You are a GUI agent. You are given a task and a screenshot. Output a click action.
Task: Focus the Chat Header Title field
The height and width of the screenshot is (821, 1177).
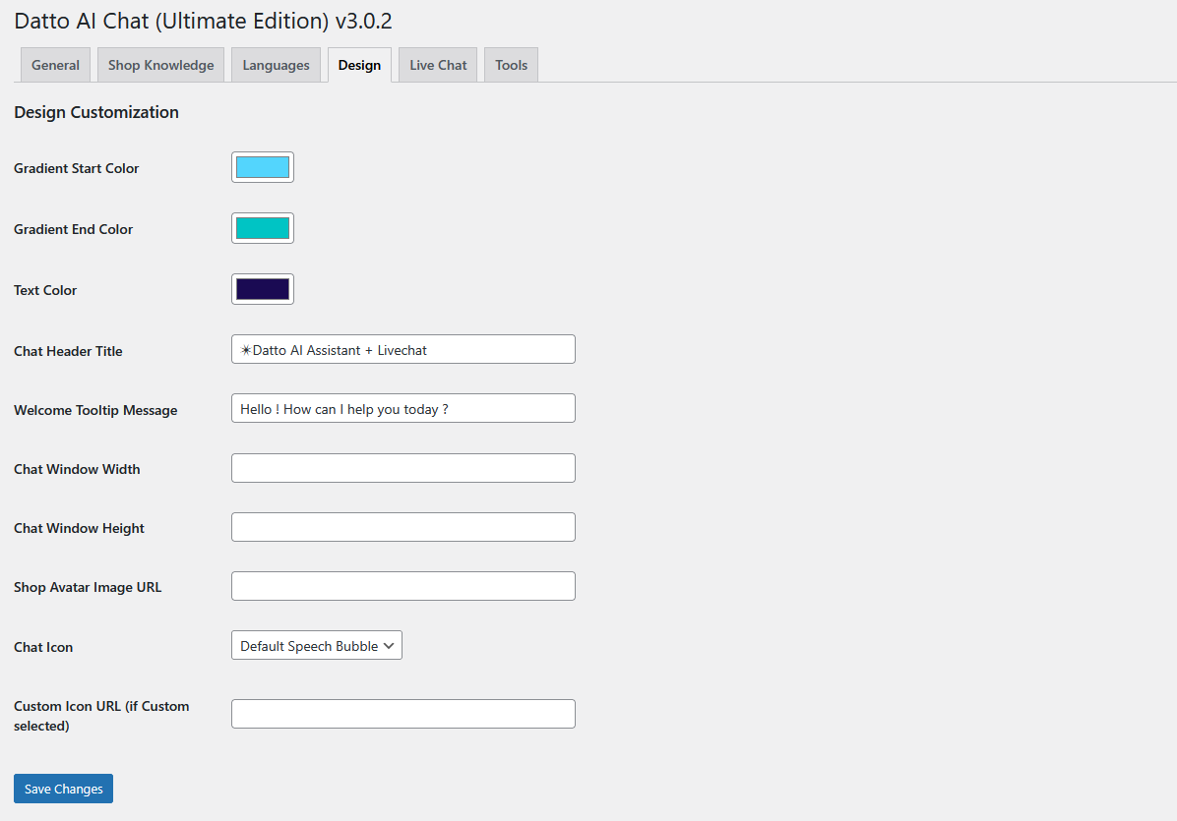tap(403, 350)
